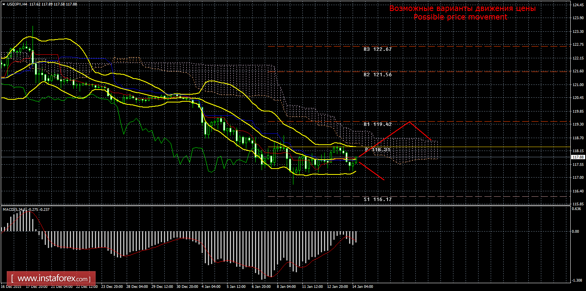Open the chart menu arrow beside USDJPY,H4
Image resolution: width=586 pixels, height=291 pixels.
tap(3, 4)
